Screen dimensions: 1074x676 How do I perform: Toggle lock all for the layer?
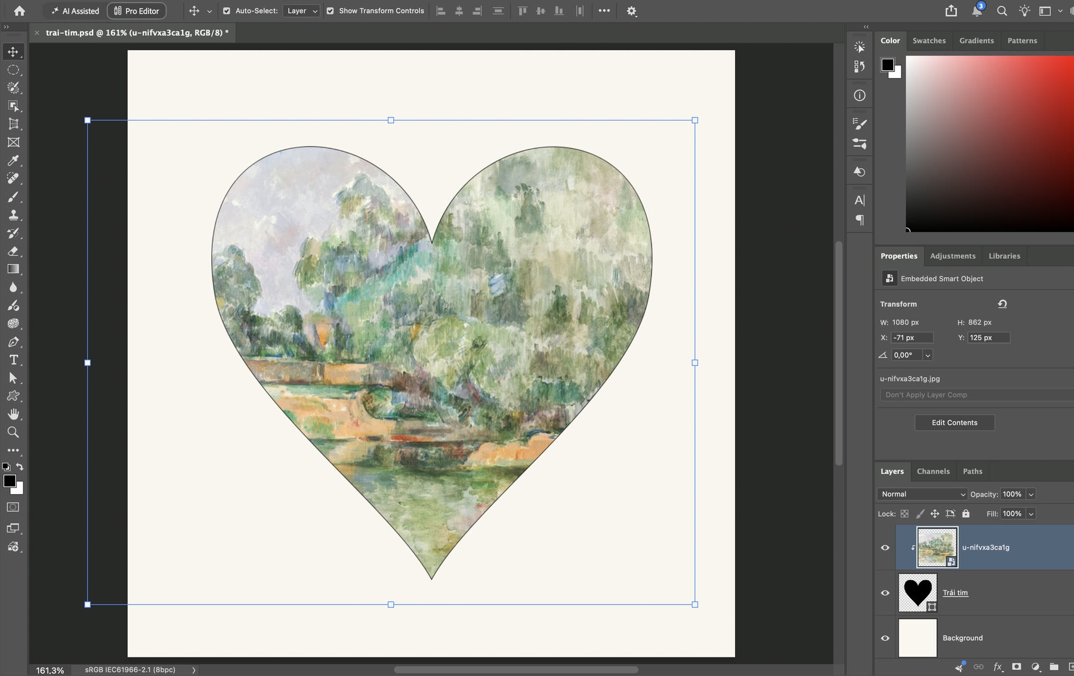(x=966, y=514)
